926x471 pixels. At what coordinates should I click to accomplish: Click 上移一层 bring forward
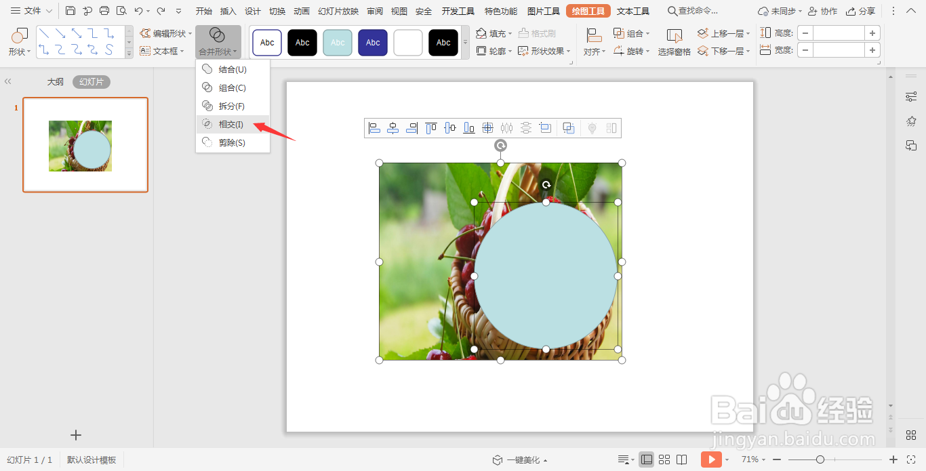tap(723, 33)
